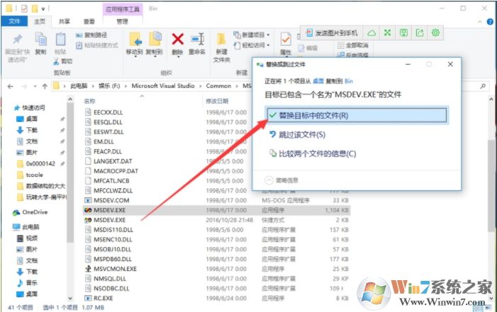Open the 文件 ribbon tab
Screen dimensions: 497x312
15,21
